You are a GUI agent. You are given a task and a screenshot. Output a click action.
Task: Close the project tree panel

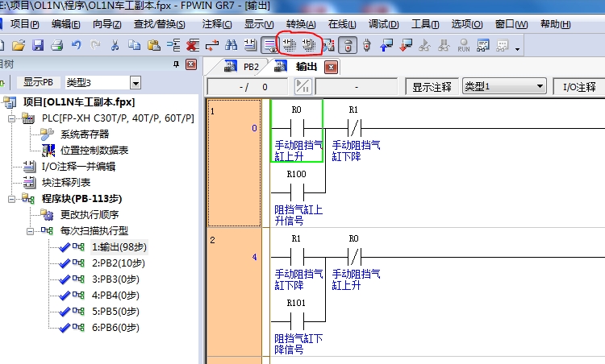tap(191, 64)
